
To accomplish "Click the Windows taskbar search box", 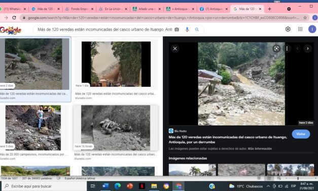I will (x=44, y=186).
